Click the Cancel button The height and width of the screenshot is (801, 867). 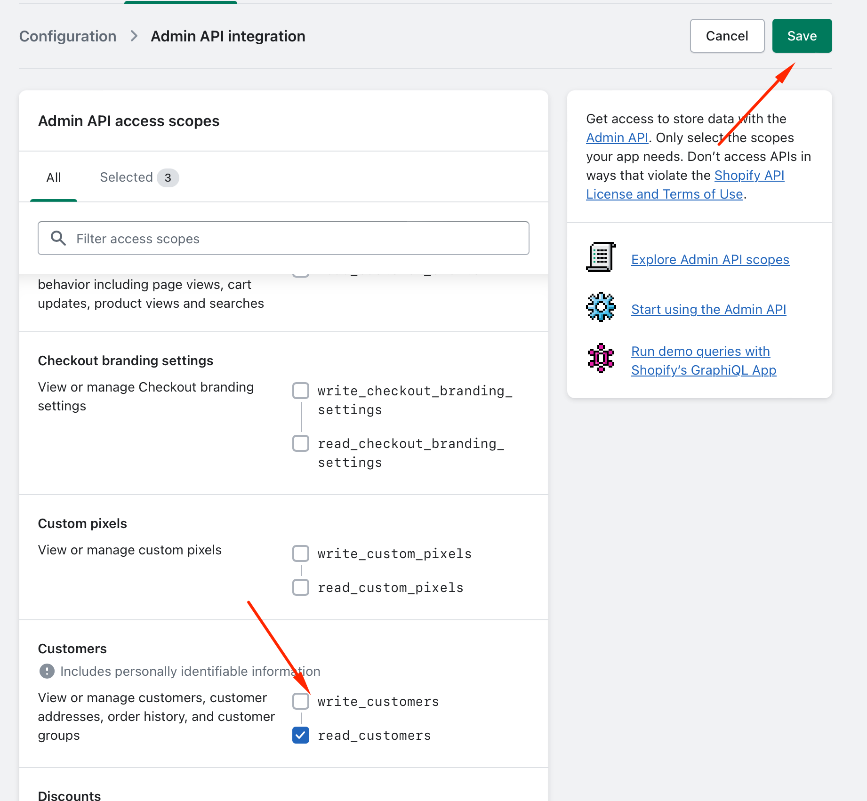click(x=727, y=36)
